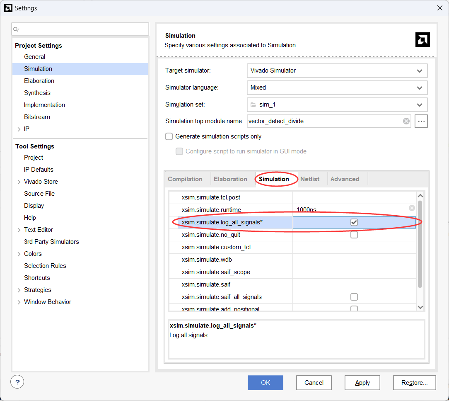Image resolution: width=449 pixels, height=401 pixels.
Task: Select Synthesis in Project Settings
Action: pos(37,93)
